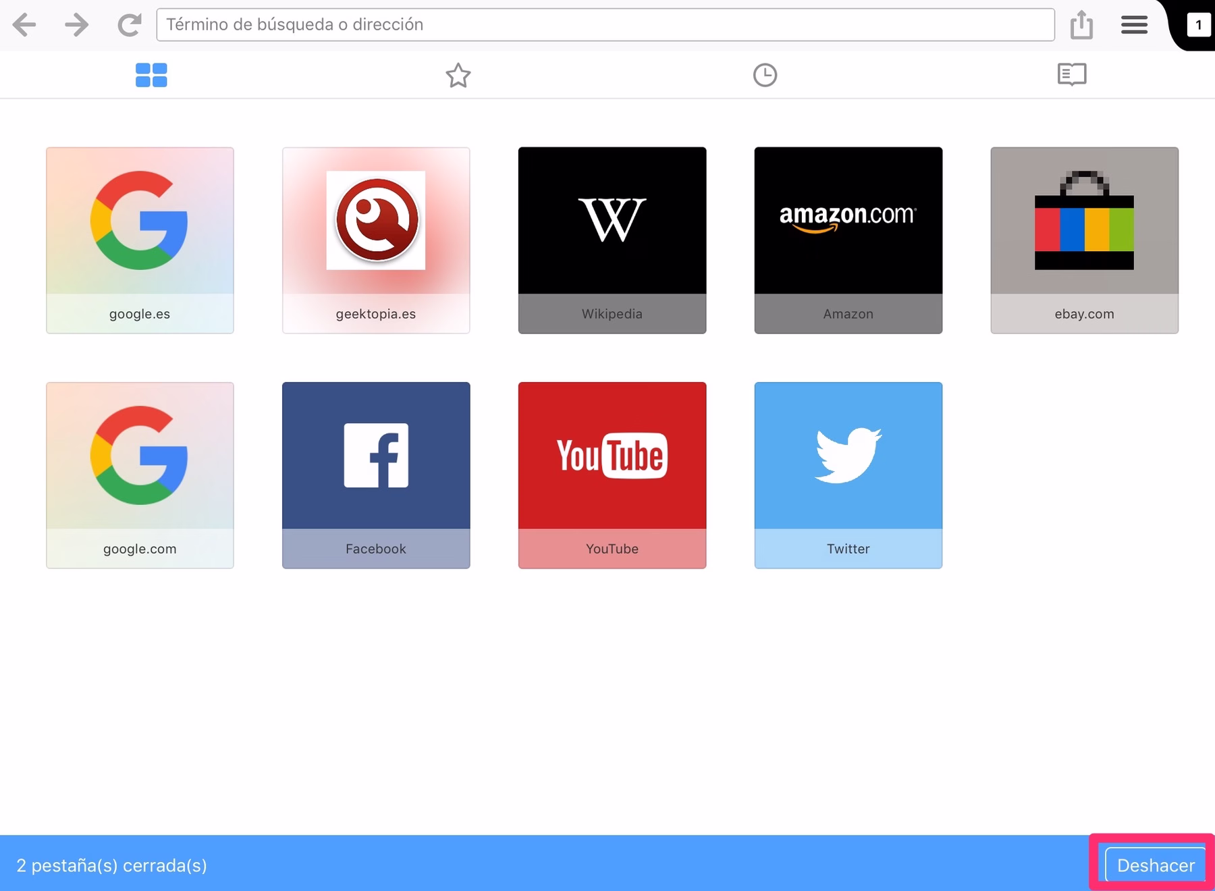Open the geektopia.es tile

coord(376,240)
